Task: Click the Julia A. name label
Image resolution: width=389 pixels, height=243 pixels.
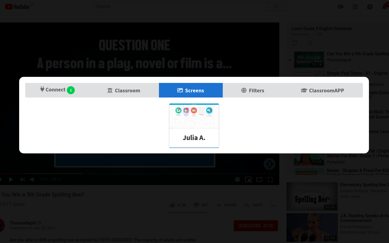Action: (x=194, y=138)
